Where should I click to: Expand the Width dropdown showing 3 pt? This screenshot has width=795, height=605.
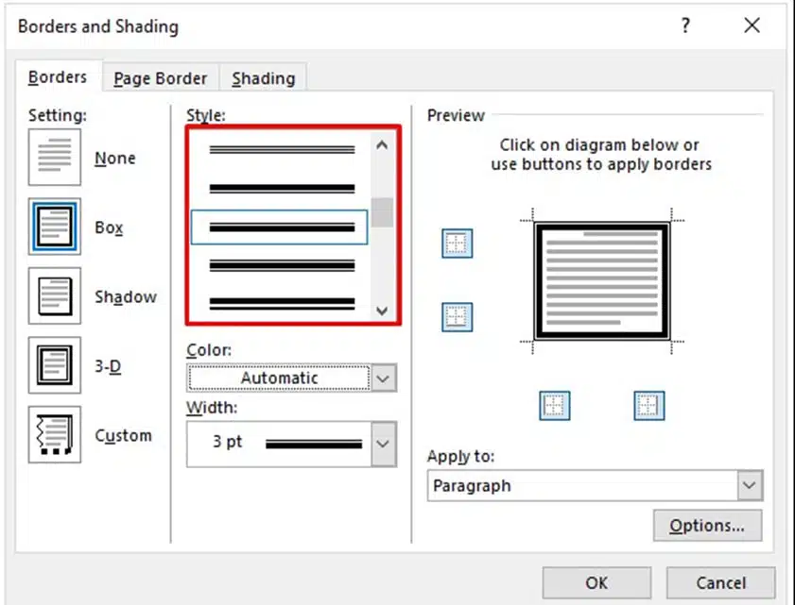point(383,443)
